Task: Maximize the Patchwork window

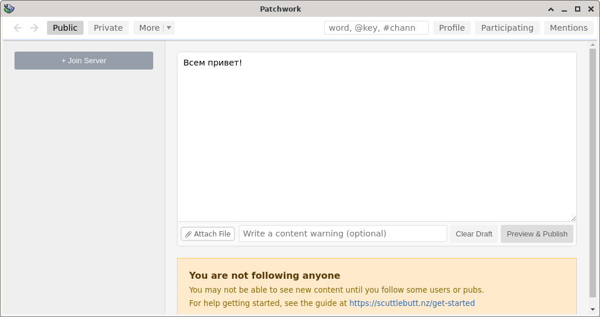Action: 577,9
